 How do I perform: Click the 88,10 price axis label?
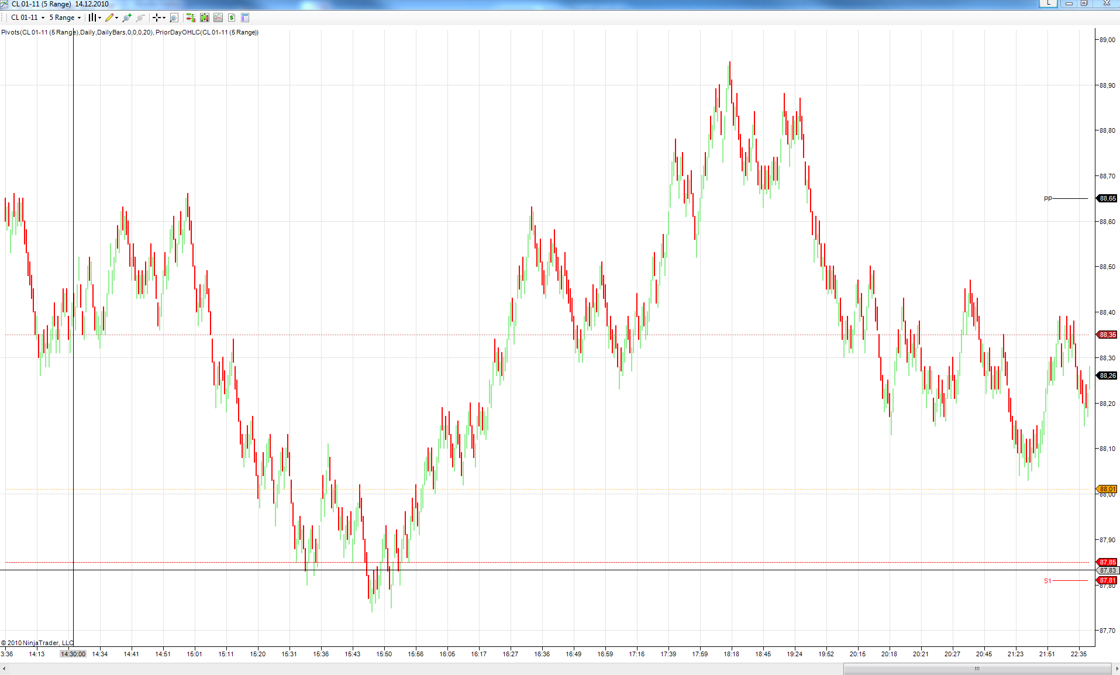point(1107,449)
